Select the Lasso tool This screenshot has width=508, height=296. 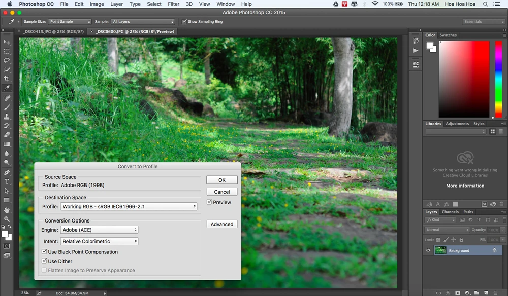click(7, 60)
